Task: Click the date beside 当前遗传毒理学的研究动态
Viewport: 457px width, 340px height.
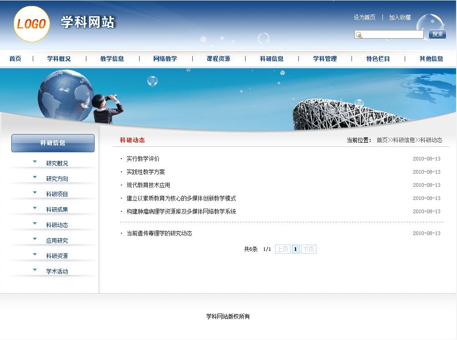Action: pos(427,233)
